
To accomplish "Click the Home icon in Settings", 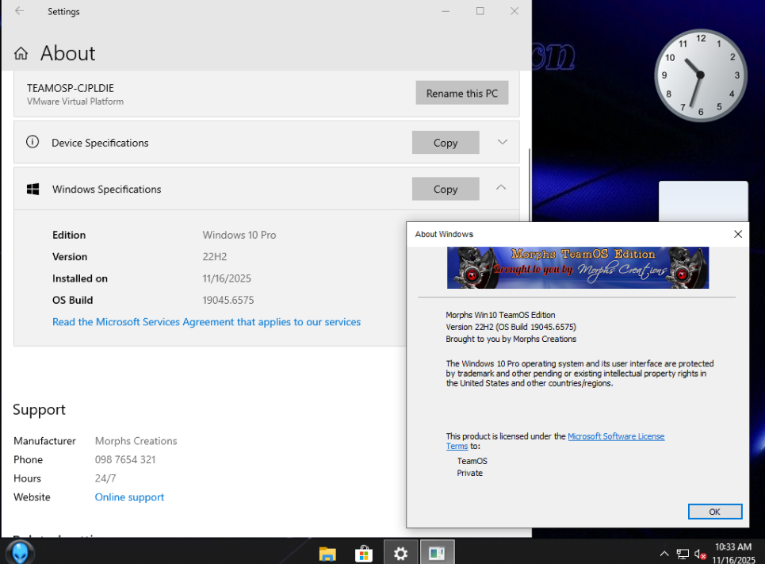I will coord(21,54).
